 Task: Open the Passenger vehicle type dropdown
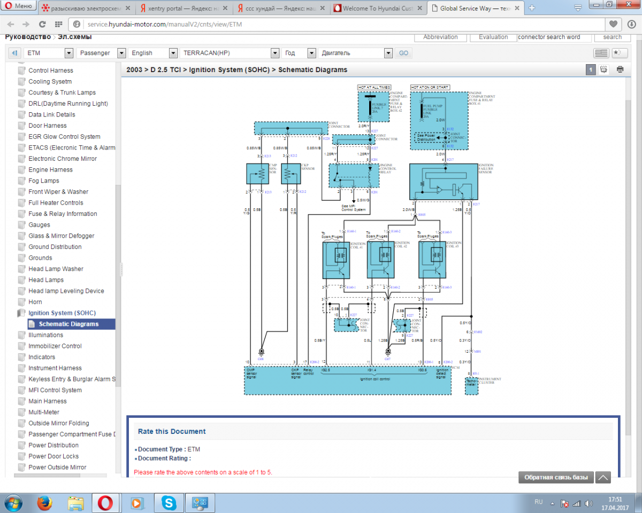(x=101, y=53)
